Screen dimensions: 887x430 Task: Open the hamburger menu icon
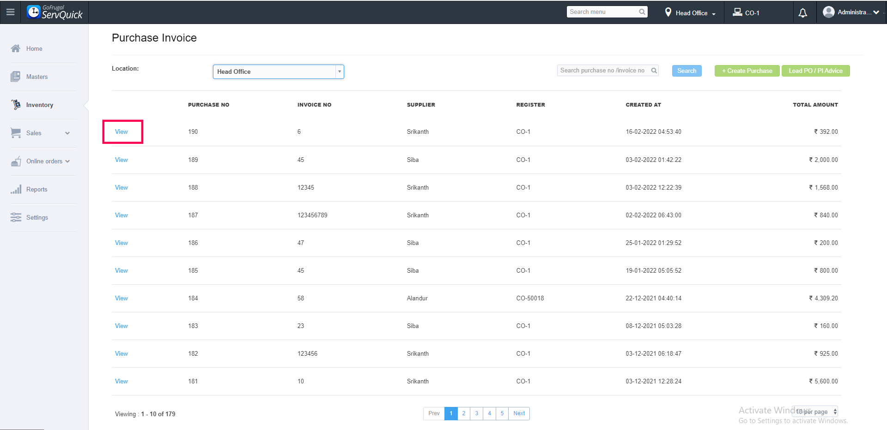coord(10,12)
